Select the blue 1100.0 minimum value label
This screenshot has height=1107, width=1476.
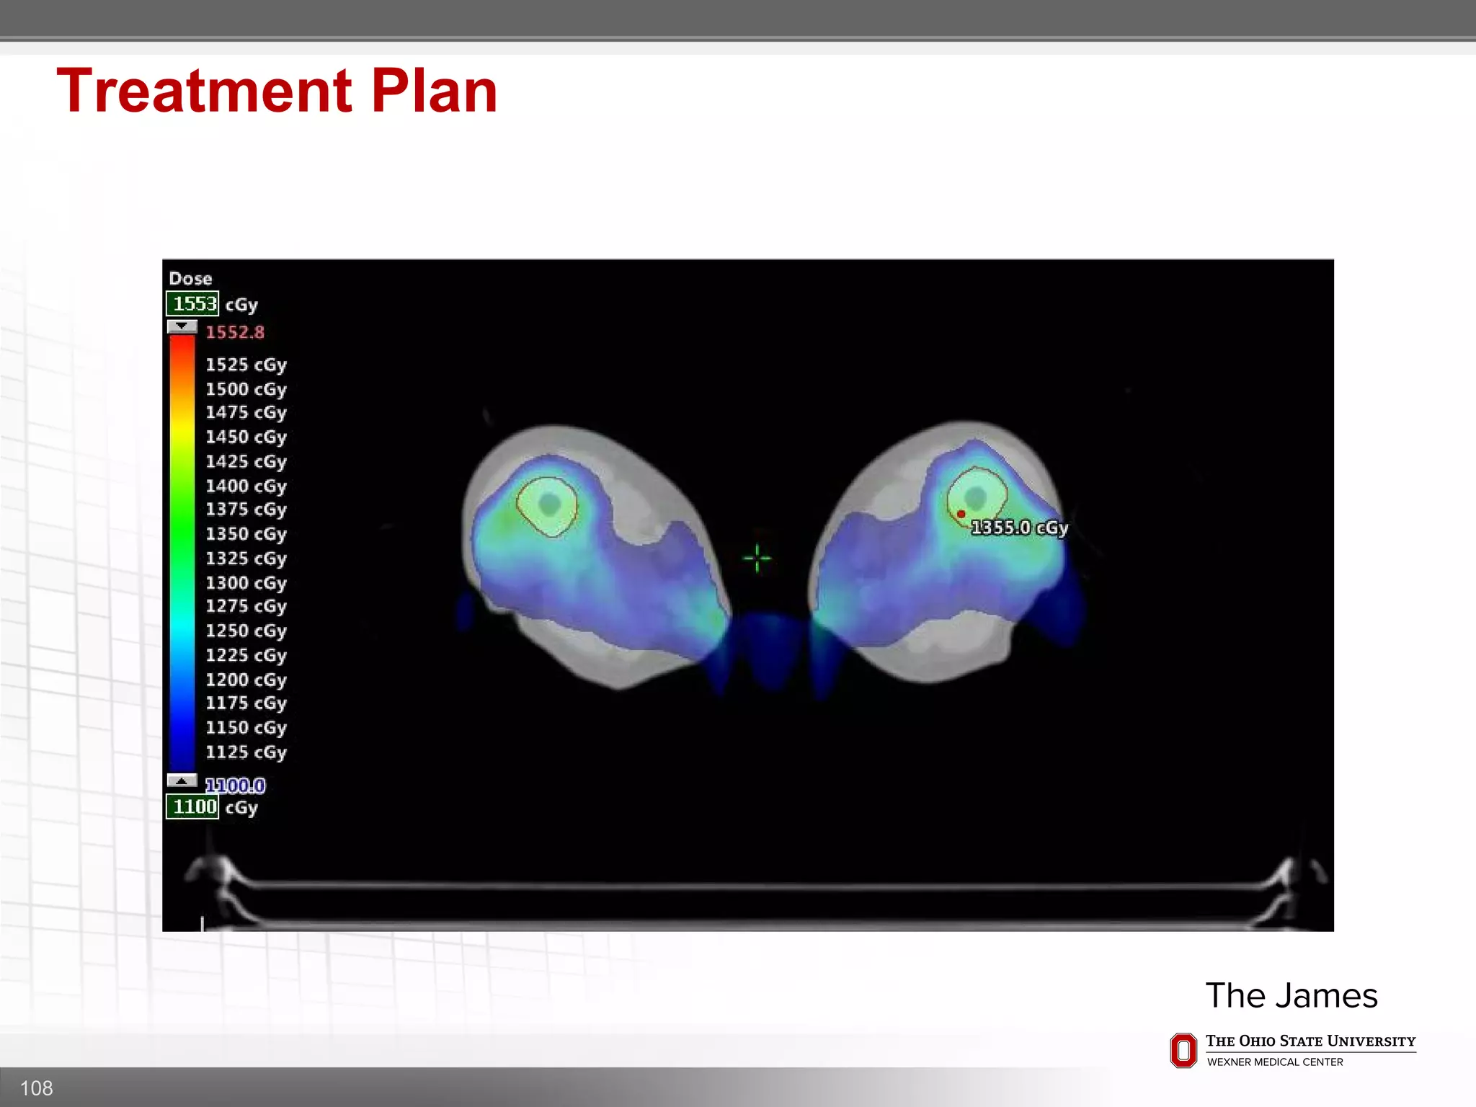pyautogui.click(x=235, y=785)
